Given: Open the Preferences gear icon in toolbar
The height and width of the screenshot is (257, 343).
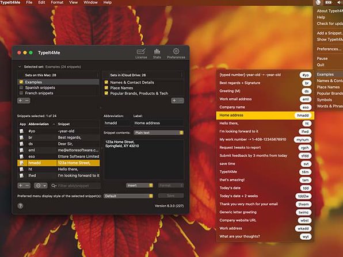Looking at the screenshot, I should click(x=176, y=53).
